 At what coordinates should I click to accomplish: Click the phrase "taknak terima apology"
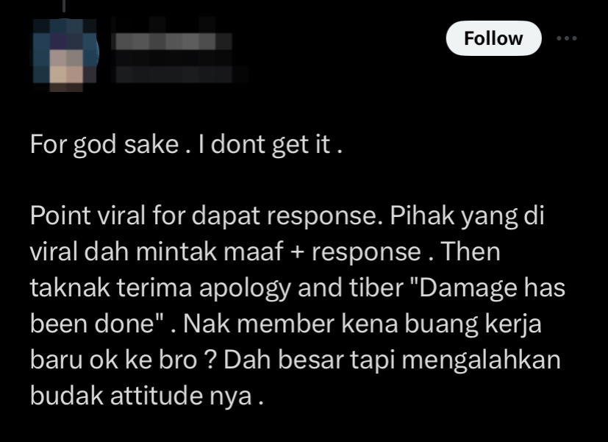(160, 288)
